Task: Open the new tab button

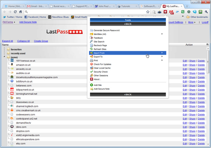Action: [187, 6]
